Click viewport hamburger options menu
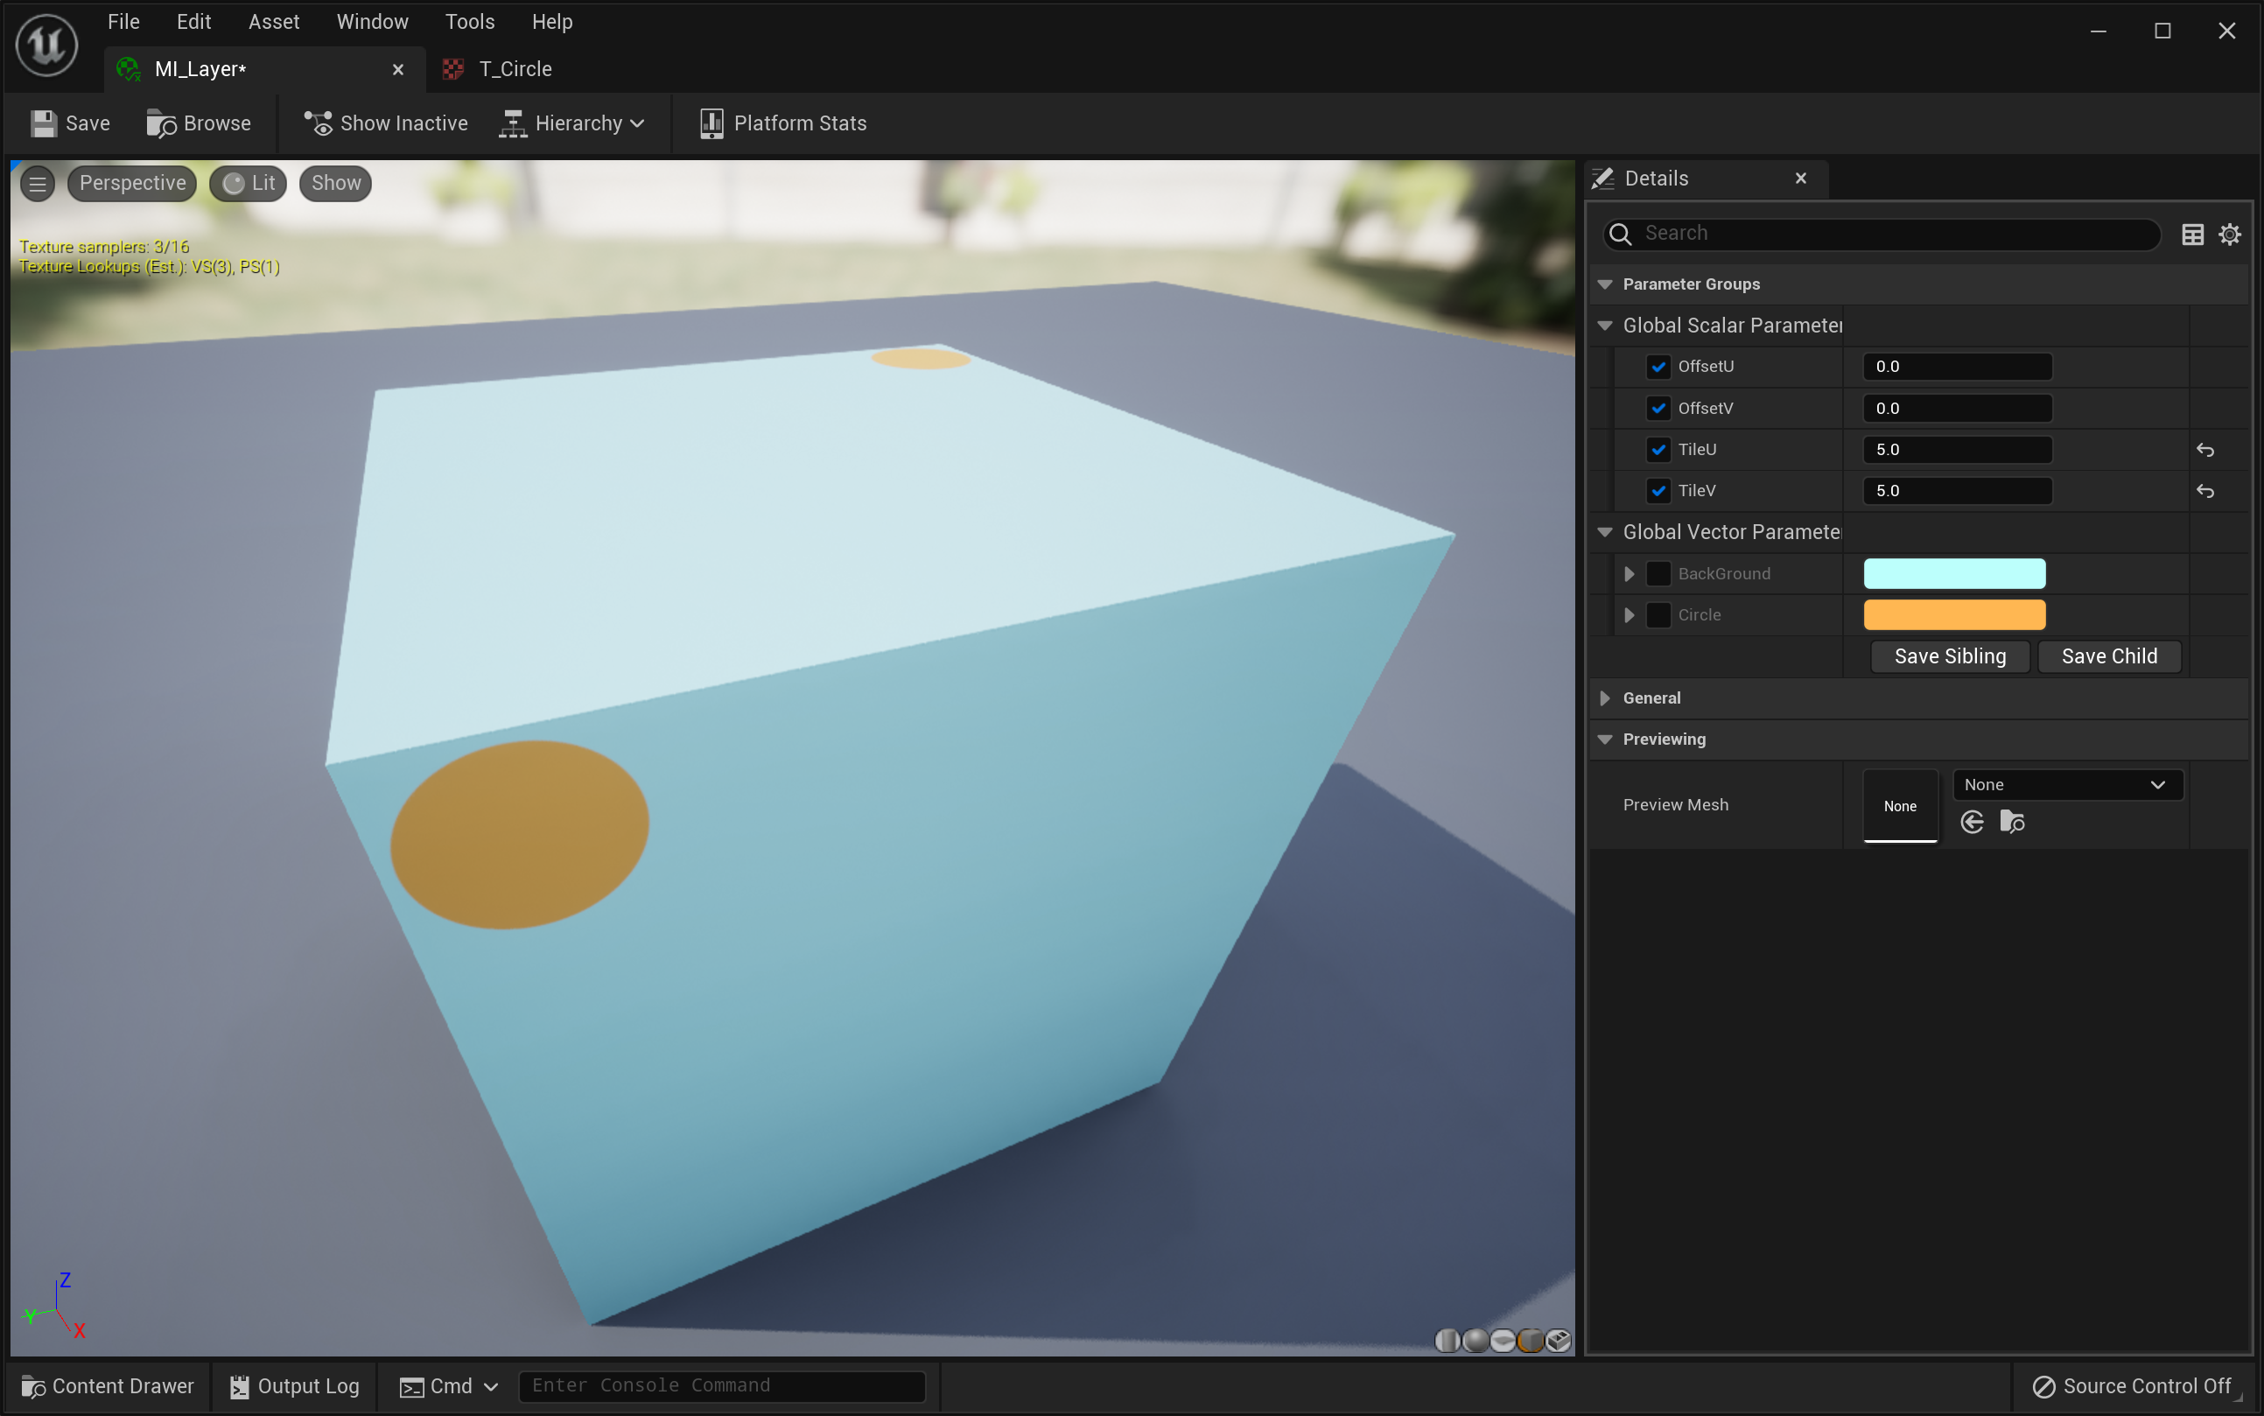The width and height of the screenshot is (2264, 1416). 38,184
